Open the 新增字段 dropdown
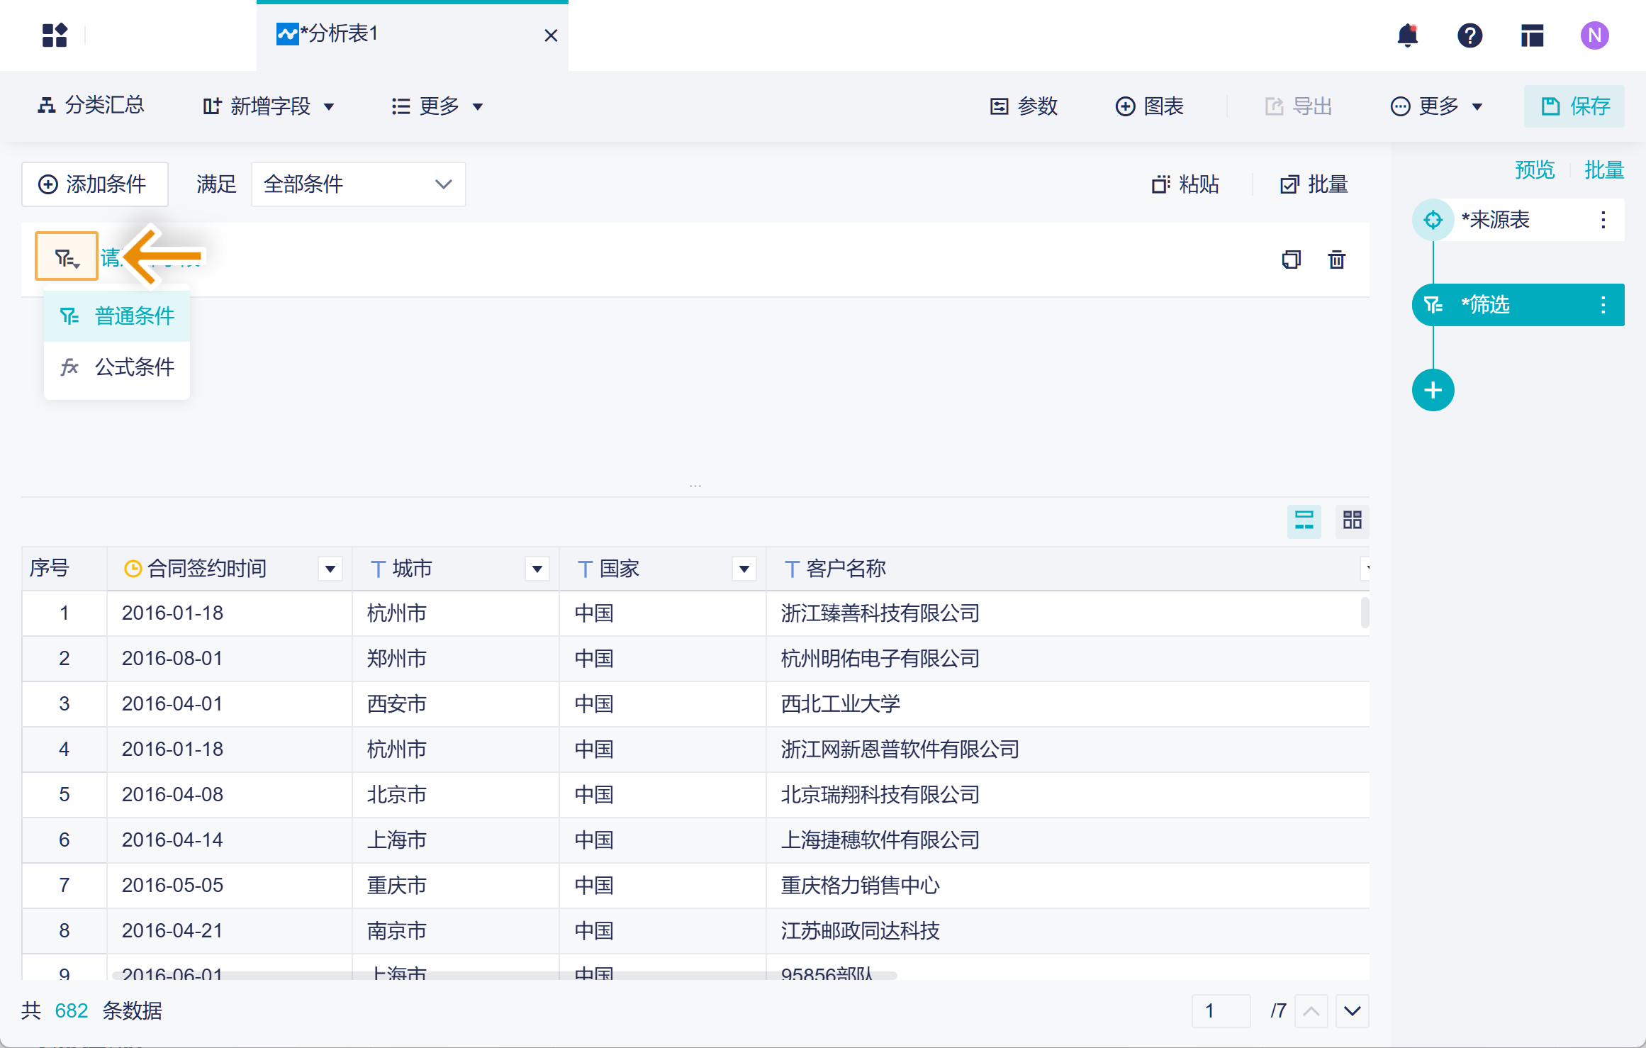1646x1048 pixels. coord(269,106)
